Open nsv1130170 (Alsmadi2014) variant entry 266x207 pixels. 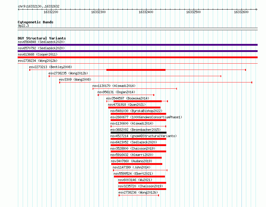click(114, 86)
